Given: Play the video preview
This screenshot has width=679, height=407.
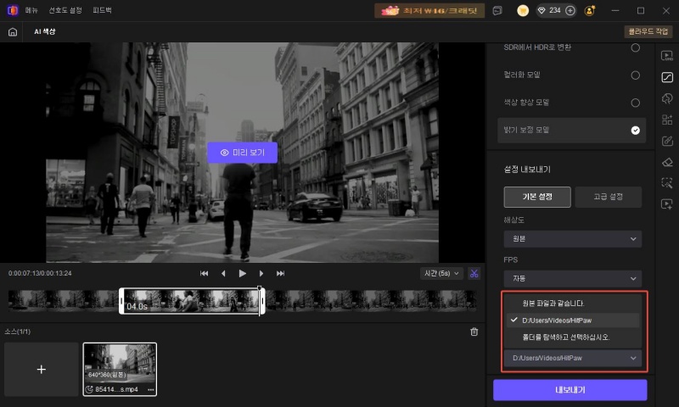Looking at the screenshot, I should tap(243, 273).
